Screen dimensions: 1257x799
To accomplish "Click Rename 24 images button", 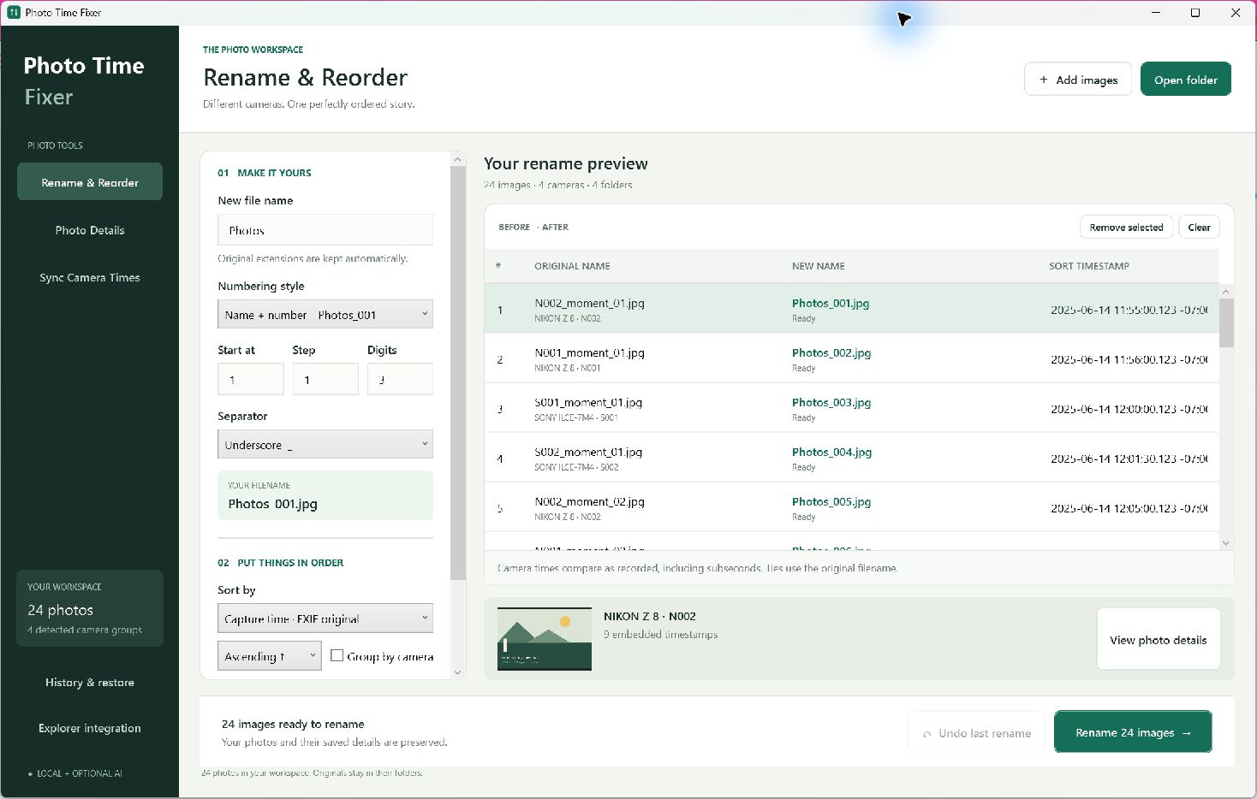I will pyautogui.click(x=1133, y=732).
